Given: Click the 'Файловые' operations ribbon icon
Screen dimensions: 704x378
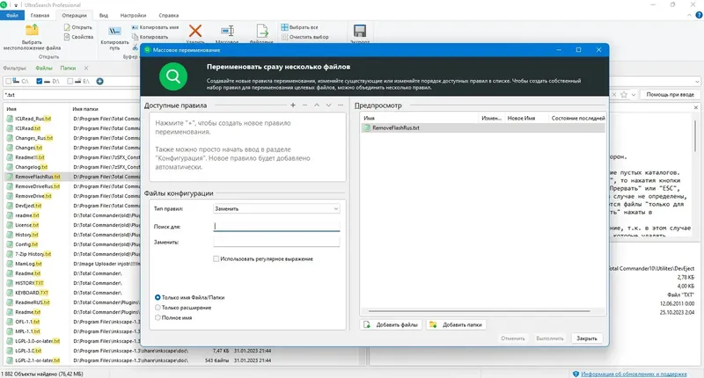Looking at the screenshot, I should (261, 31).
